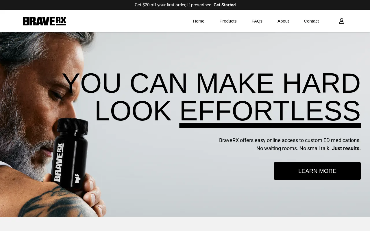Click the word LOOK in the headline

[133, 111]
